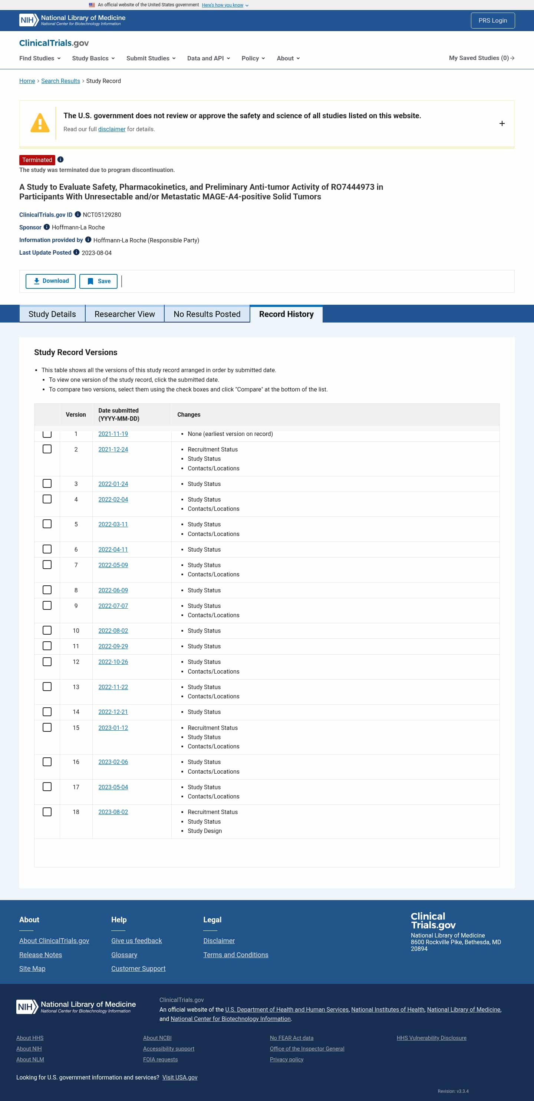Viewport: 534px width, 1101px height.
Task: Select the Record History tab
Action: coord(286,314)
